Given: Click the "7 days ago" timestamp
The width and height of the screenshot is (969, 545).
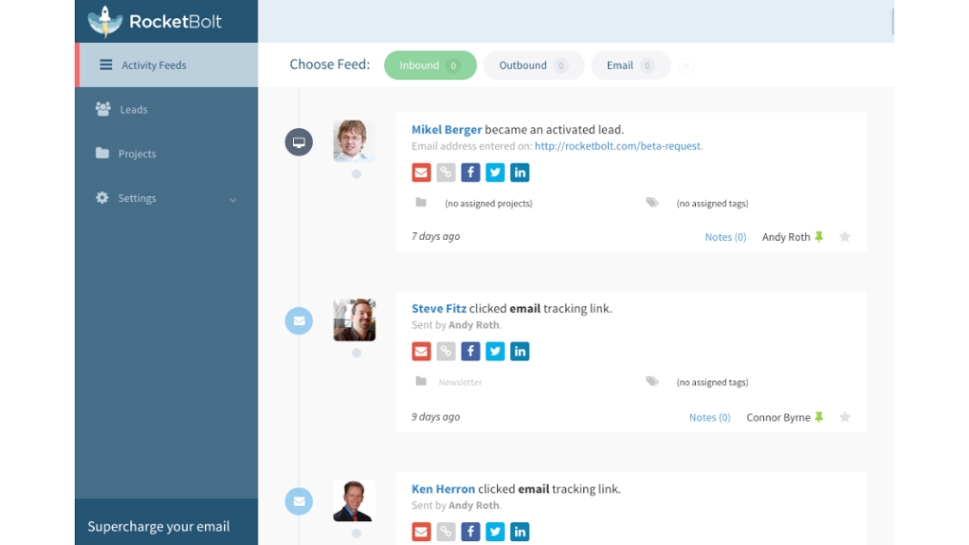Looking at the screenshot, I should pyautogui.click(x=436, y=236).
